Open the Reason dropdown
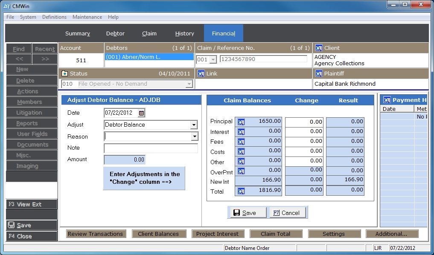434x255 pixels. pos(194,136)
